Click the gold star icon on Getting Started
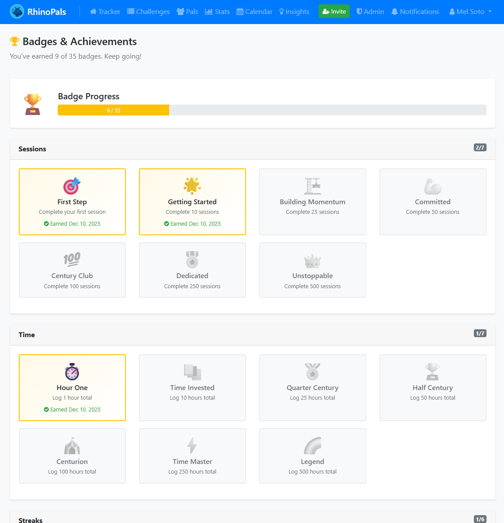Screen dimensions: 504x523 pos(192,186)
